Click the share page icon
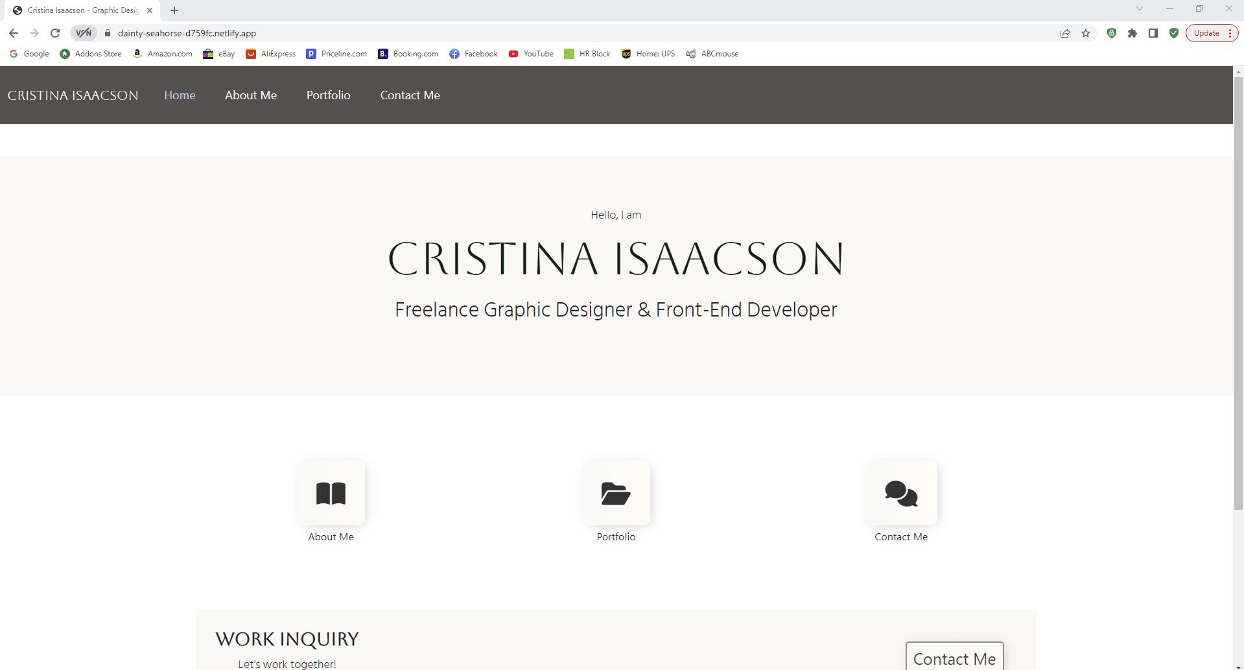This screenshot has width=1244, height=670. (x=1065, y=33)
